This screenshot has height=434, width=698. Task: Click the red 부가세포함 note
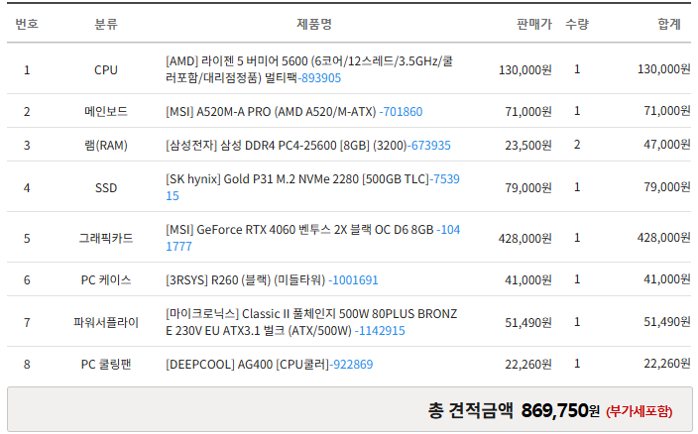(x=639, y=411)
